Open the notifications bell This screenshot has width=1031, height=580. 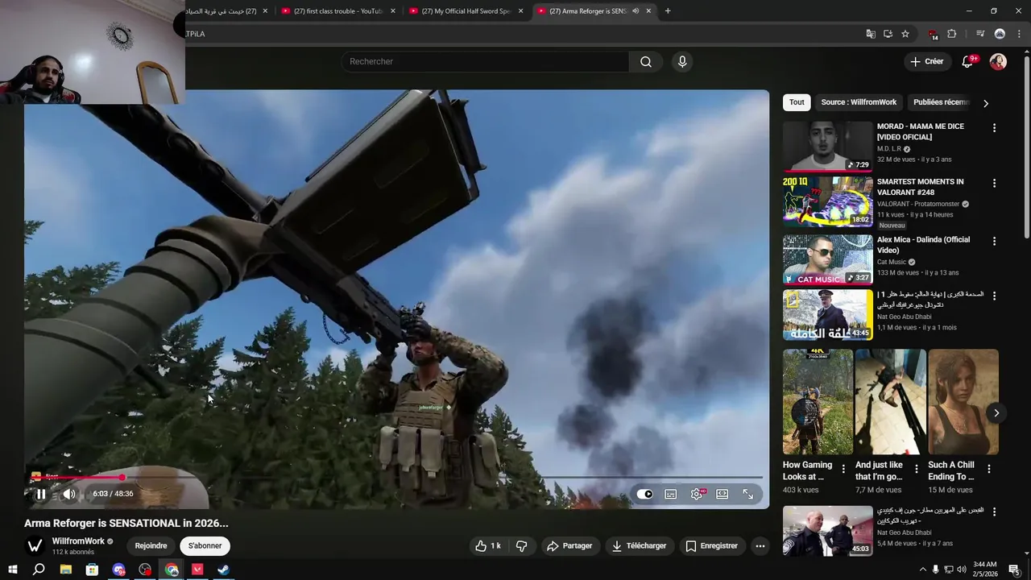point(967,62)
